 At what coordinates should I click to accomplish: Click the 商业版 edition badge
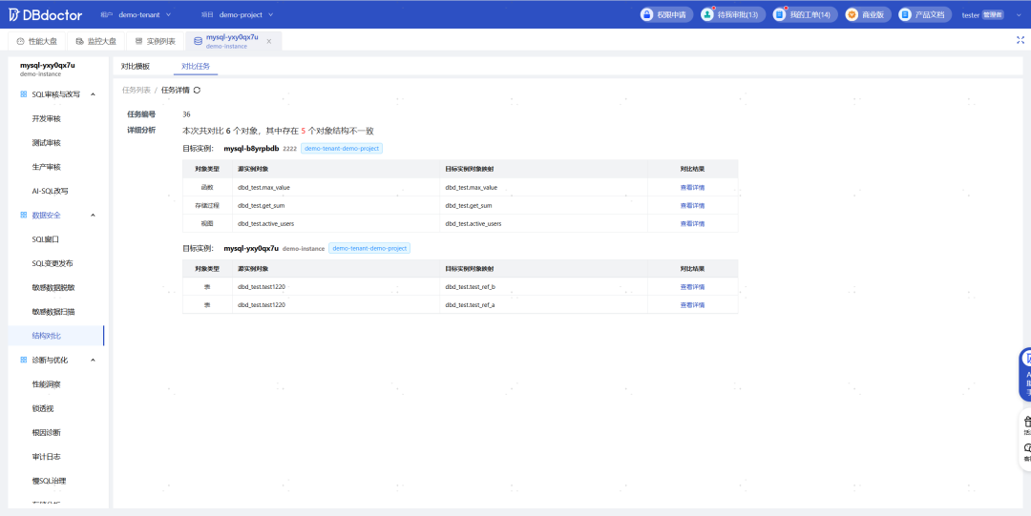pos(868,14)
